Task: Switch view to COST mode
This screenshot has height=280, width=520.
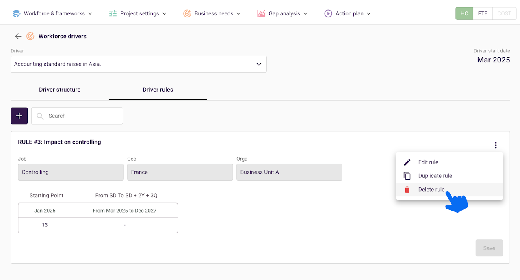Action: coord(504,13)
